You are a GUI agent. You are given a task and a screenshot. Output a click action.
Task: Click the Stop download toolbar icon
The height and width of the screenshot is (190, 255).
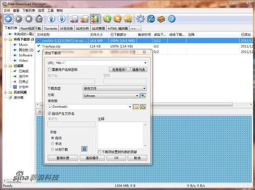pyautogui.click(x=29, y=19)
